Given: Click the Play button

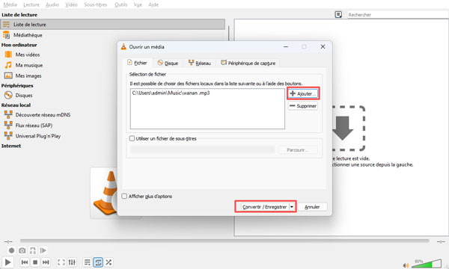Looking at the screenshot, I should pyautogui.click(x=7, y=262).
